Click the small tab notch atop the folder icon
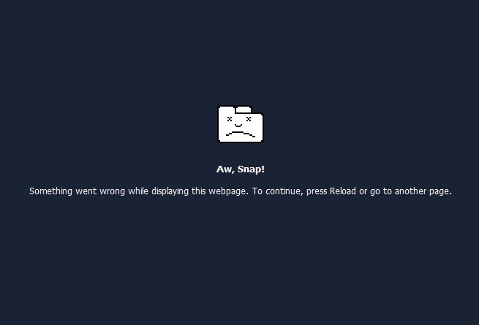479x325 pixels. click(x=244, y=110)
